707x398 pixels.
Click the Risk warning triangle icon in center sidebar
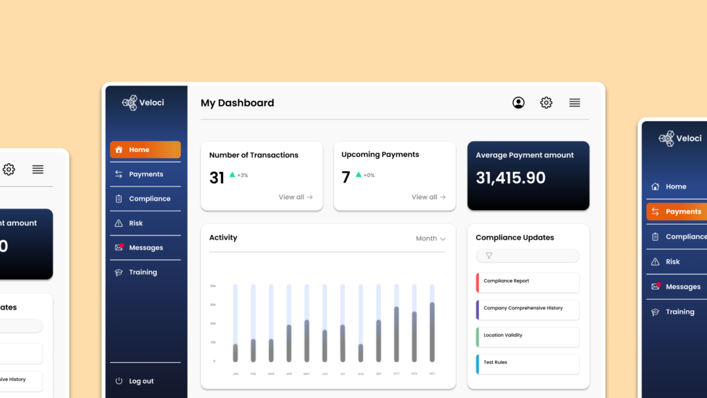pos(119,223)
